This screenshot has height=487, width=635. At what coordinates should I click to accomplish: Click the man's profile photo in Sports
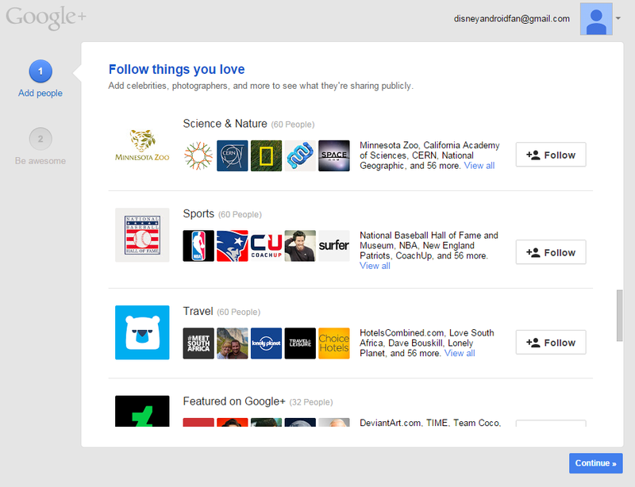click(300, 246)
